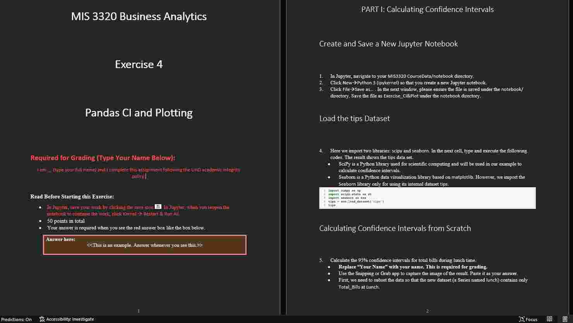Select the Pandas CI and Plotting heading
Image resolution: width=573 pixels, height=323 pixels.
click(139, 113)
